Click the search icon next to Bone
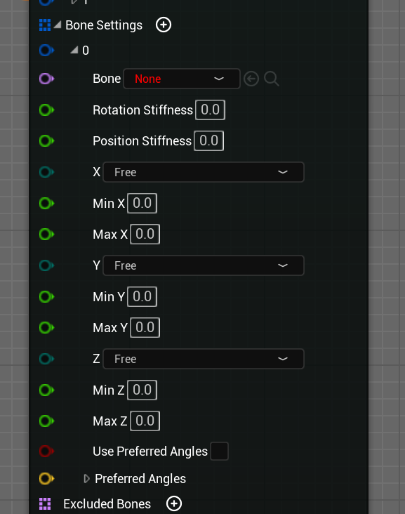Viewport: 405px width, 514px height. click(x=272, y=79)
